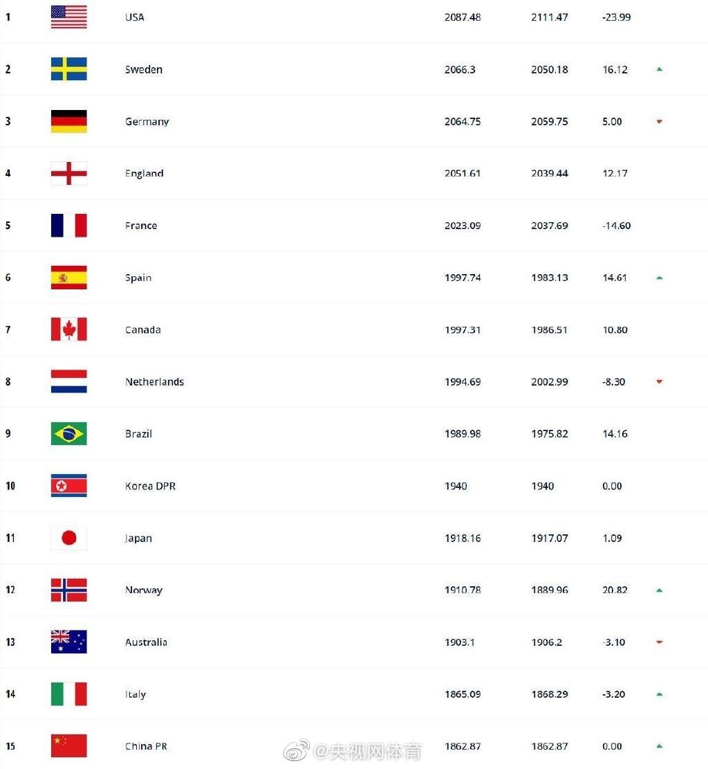Select the Italy team name
The width and height of the screenshot is (708, 769).
(136, 694)
